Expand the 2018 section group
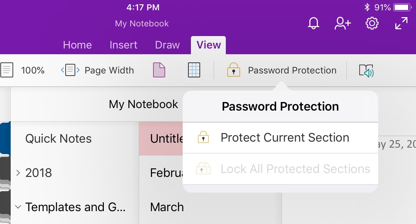416x224 pixels. click(18, 173)
